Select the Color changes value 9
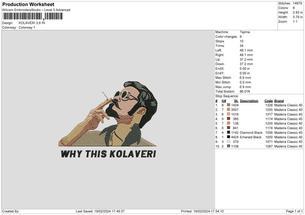305x215 pixels. pos(240,37)
